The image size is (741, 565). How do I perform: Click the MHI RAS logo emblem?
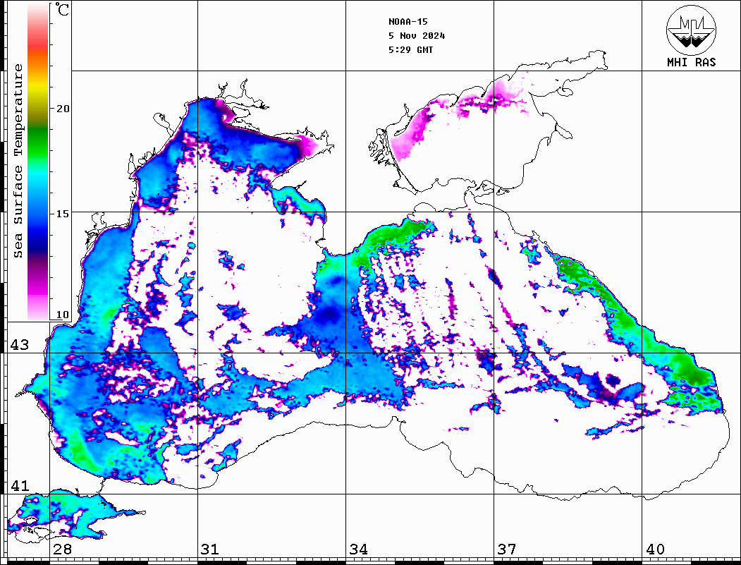(692, 30)
